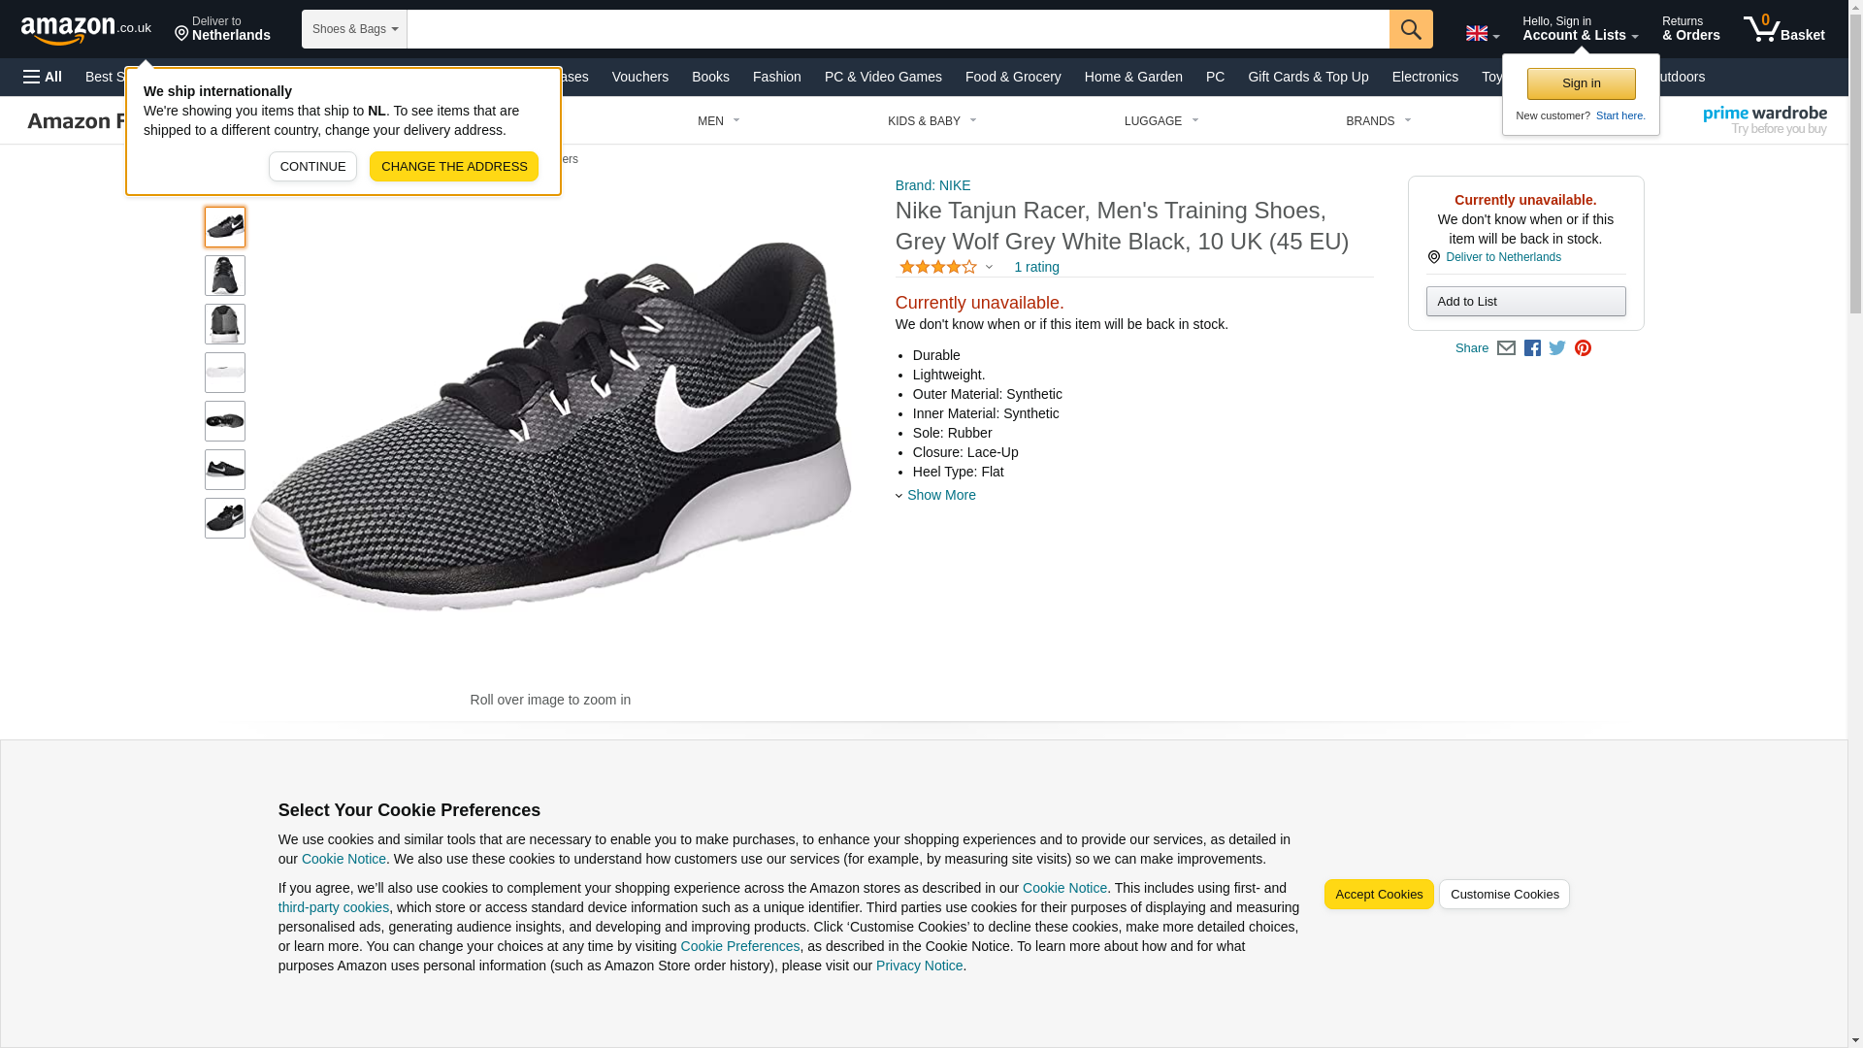Expand the Show More product details

click(940, 495)
